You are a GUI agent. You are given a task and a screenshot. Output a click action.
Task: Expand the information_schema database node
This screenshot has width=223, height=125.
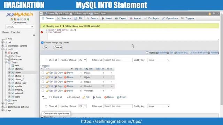2,46
